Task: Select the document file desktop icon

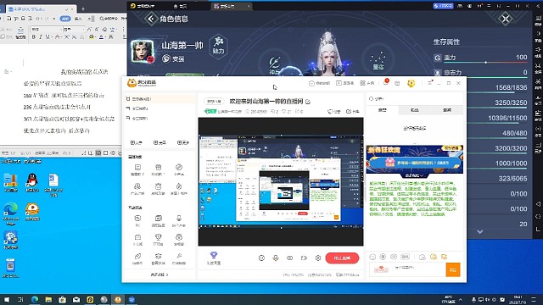Action: click(53, 185)
